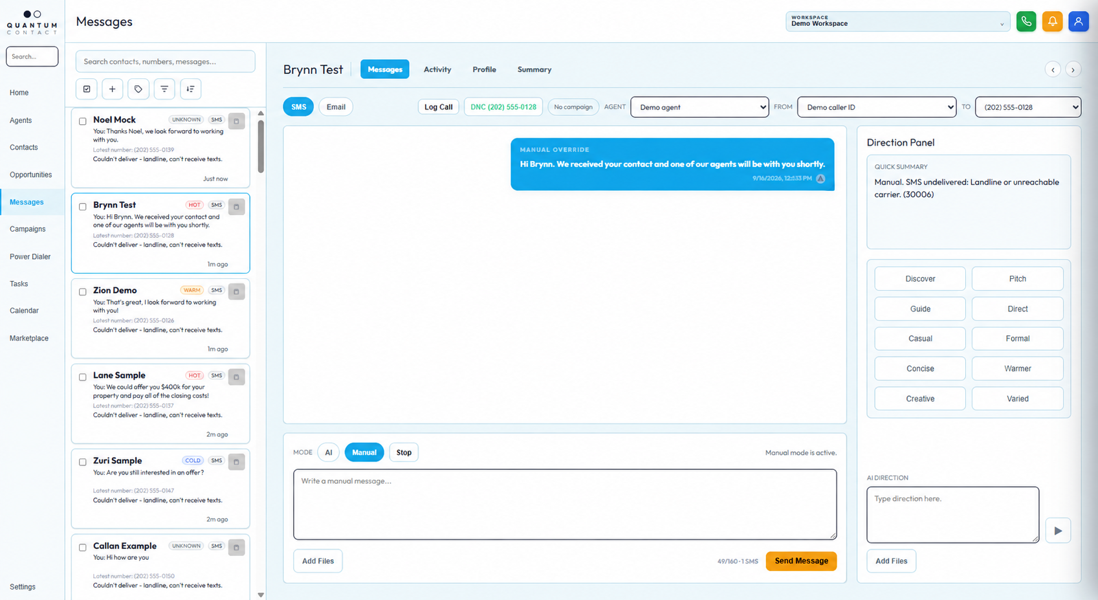
Task: Open the From caller ID dropdown
Action: 877,107
